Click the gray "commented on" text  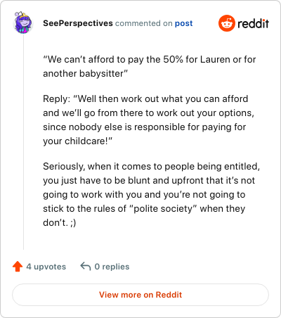pyautogui.click(x=144, y=23)
